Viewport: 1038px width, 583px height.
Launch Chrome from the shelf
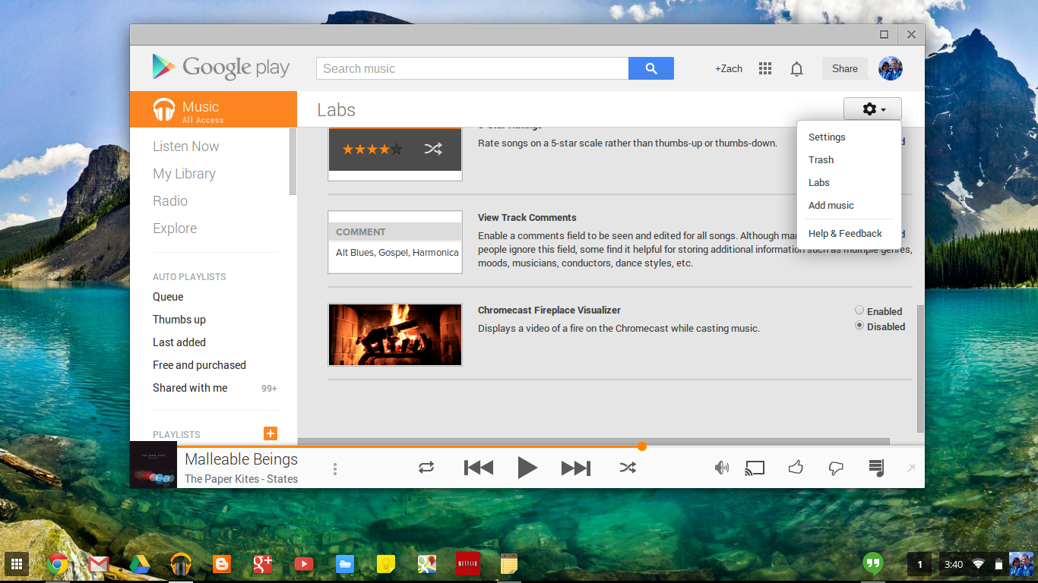pos(57,564)
